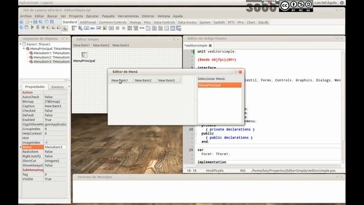Select the TGroupBox component icon

[x=148, y=28]
